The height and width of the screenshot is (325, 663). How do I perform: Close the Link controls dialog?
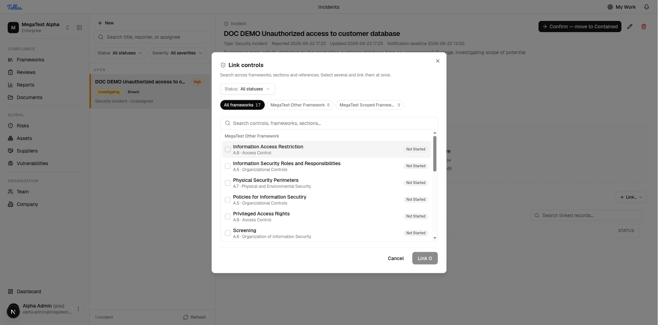438,61
